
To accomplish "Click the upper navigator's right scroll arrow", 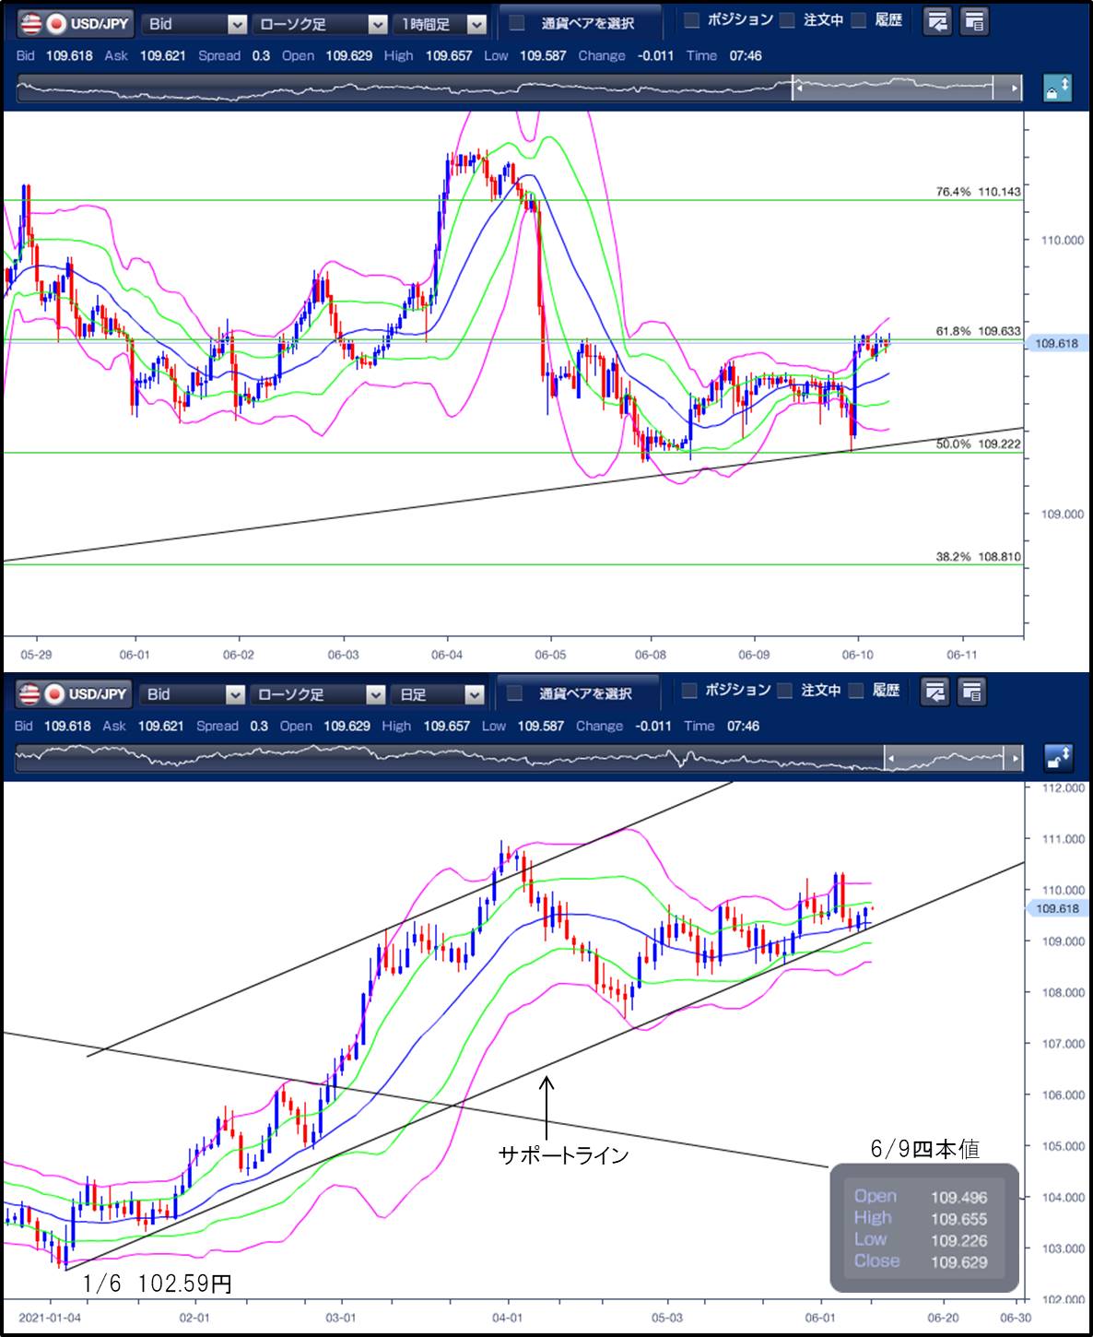I will click(1016, 89).
